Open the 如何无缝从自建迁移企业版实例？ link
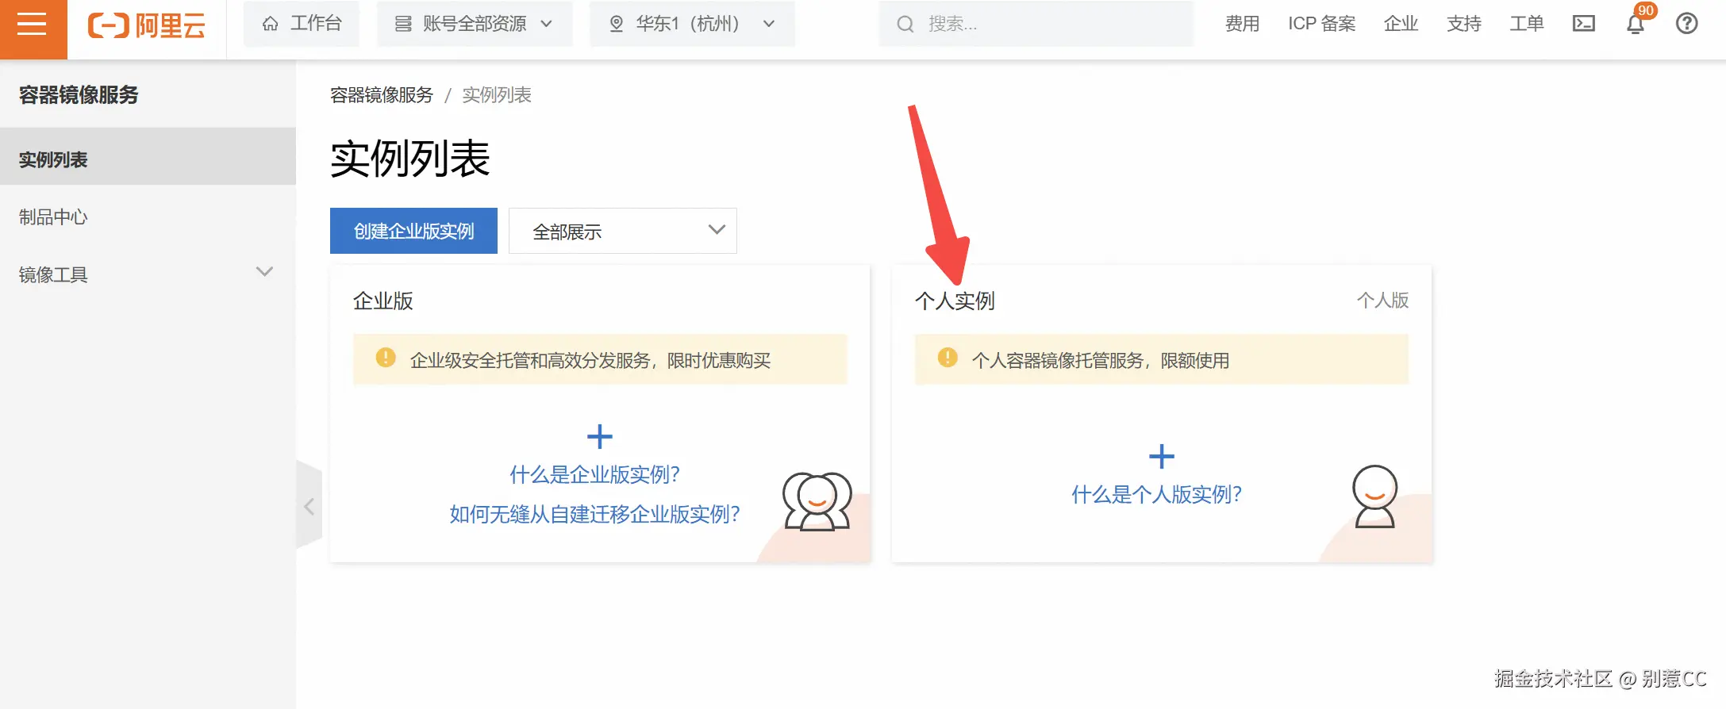Screen dimensions: 1726x709 point(595,514)
